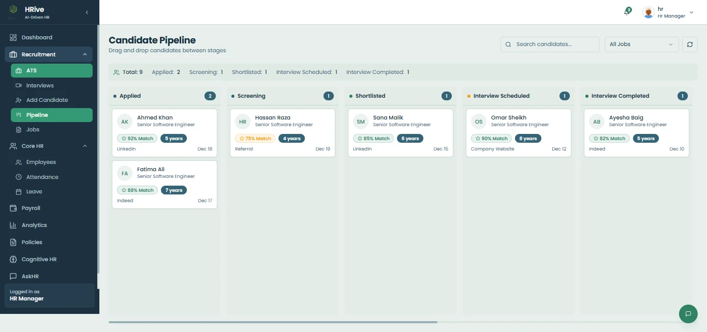Image resolution: width=707 pixels, height=332 pixels.
Task: Click the Jobs document icon
Action: point(19,129)
